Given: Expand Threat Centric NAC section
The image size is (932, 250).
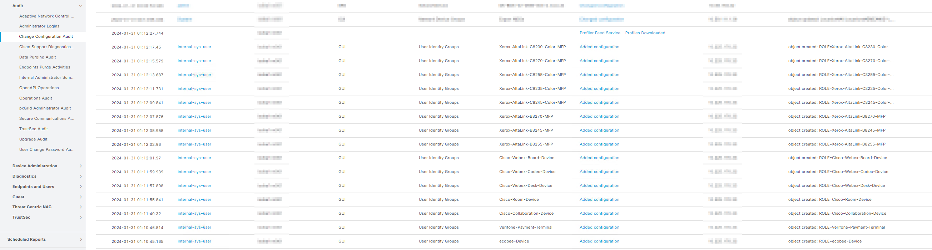Looking at the screenshot, I should (81, 207).
